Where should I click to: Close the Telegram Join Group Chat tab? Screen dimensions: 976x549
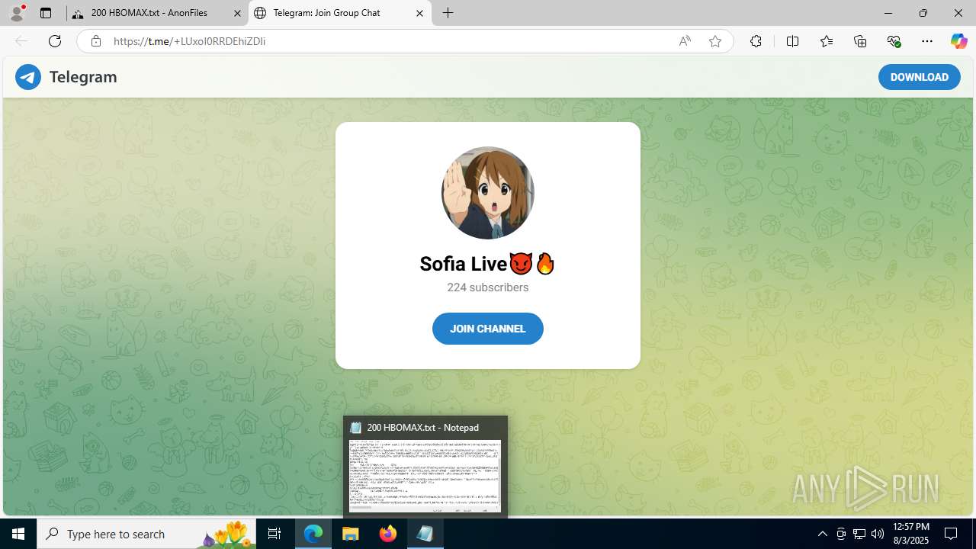point(419,13)
